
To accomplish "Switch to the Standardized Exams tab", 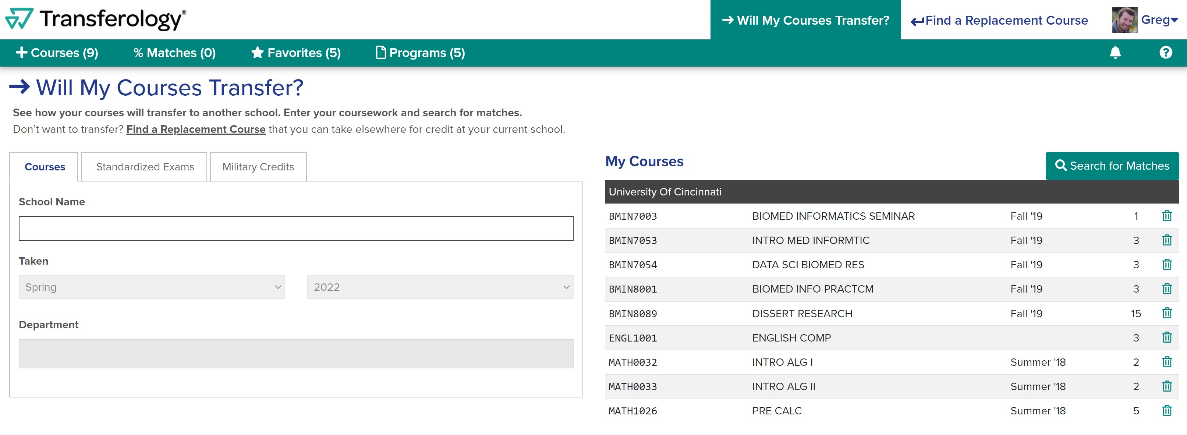I will [145, 167].
